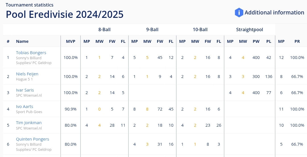
Task: Click the 9-Ball group header
Action: click(x=152, y=30)
